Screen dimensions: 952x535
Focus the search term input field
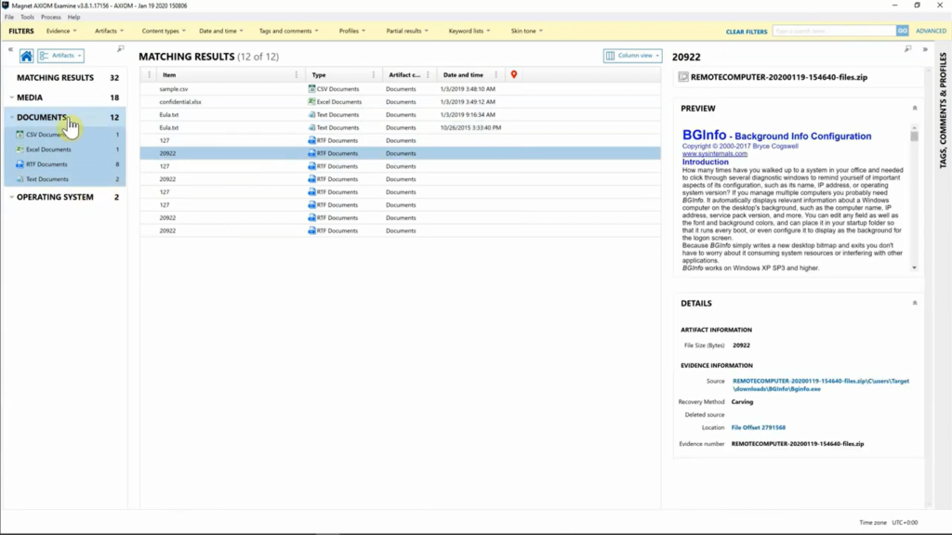[834, 31]
